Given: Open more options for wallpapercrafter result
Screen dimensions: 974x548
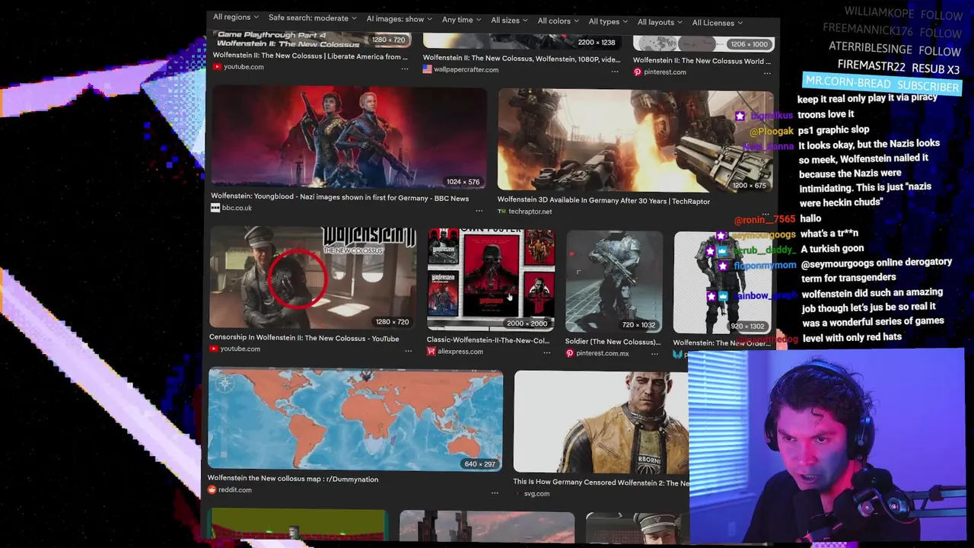Looking at the screenshot, I should point(615,72).
